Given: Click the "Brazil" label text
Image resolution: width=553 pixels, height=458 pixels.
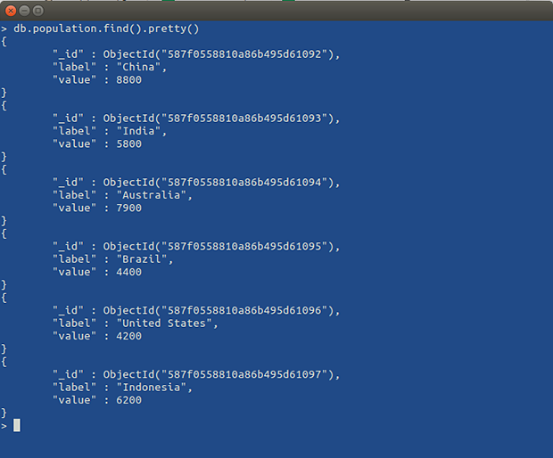Looking at the screenshot, I should [144, 259].
